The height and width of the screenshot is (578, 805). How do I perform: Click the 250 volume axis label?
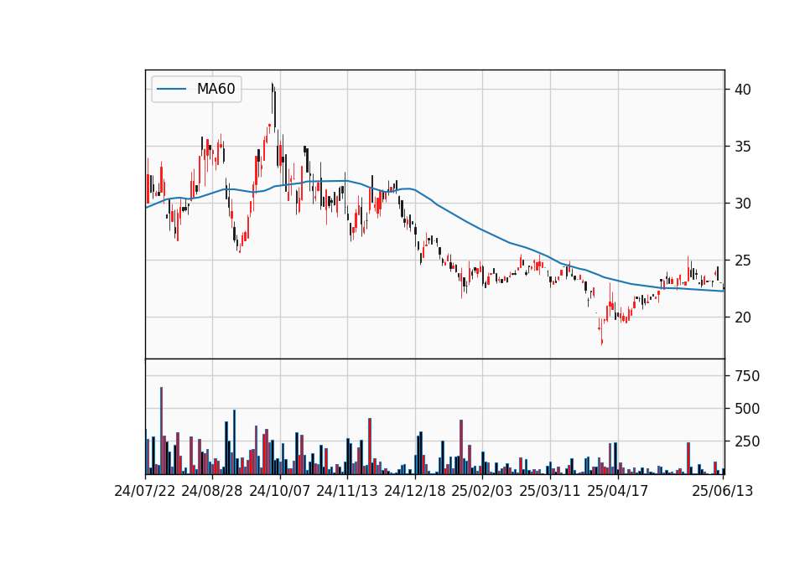pos(747,441)
